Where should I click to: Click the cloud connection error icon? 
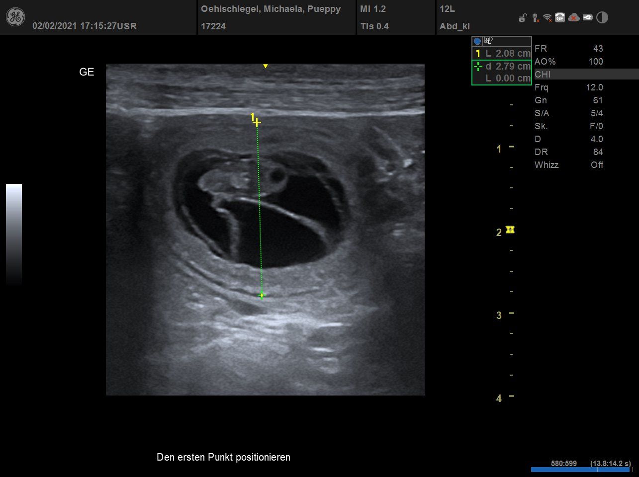pyautogui.click(x=574, y=18)
